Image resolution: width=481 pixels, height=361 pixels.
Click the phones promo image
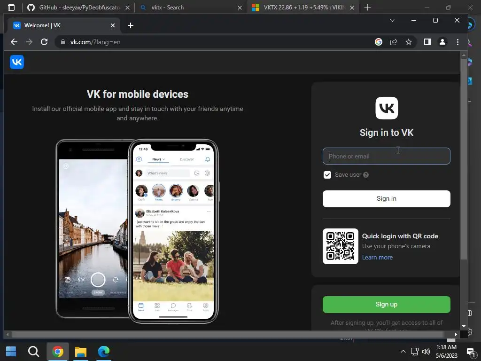(137, 231)
